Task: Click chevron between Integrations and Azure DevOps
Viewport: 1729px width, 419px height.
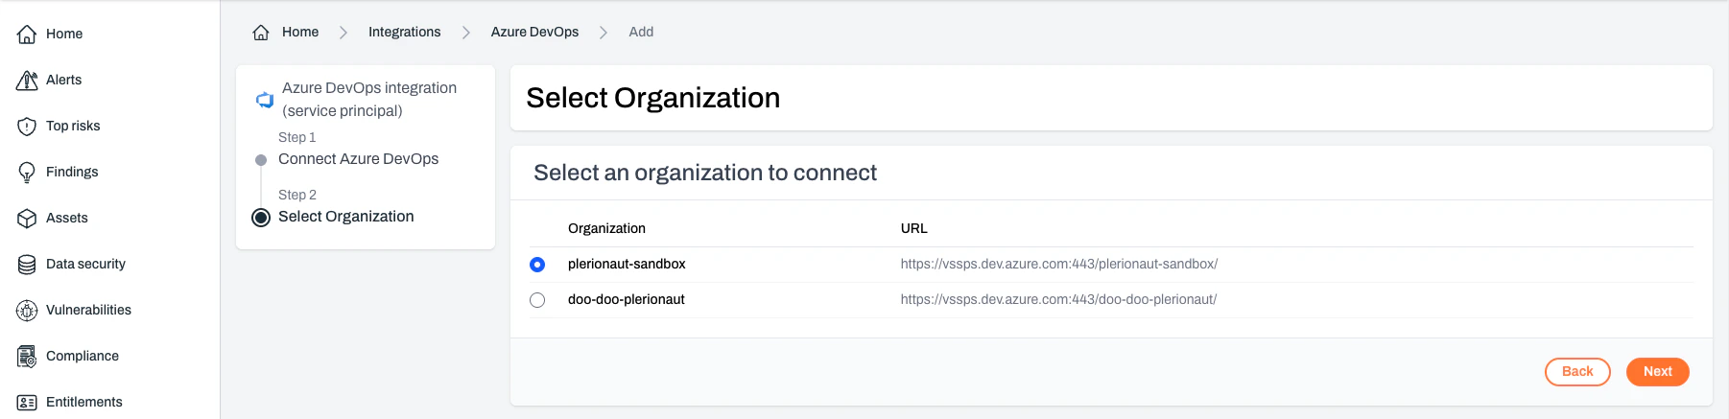Action: 465,33
